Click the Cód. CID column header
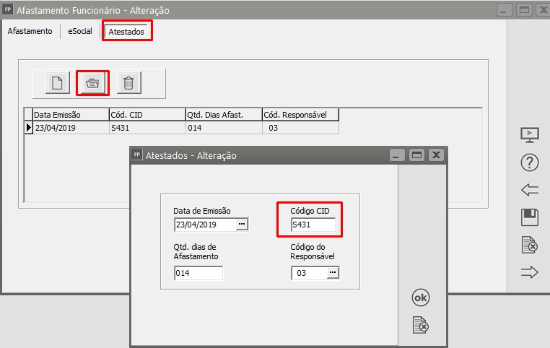 coord(147,115)
